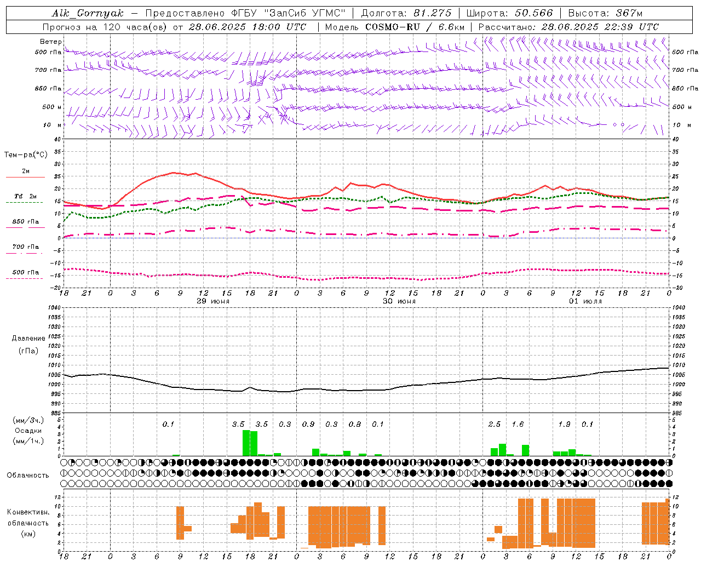Click the 'Конвективн.' panel label

[28, 512]
